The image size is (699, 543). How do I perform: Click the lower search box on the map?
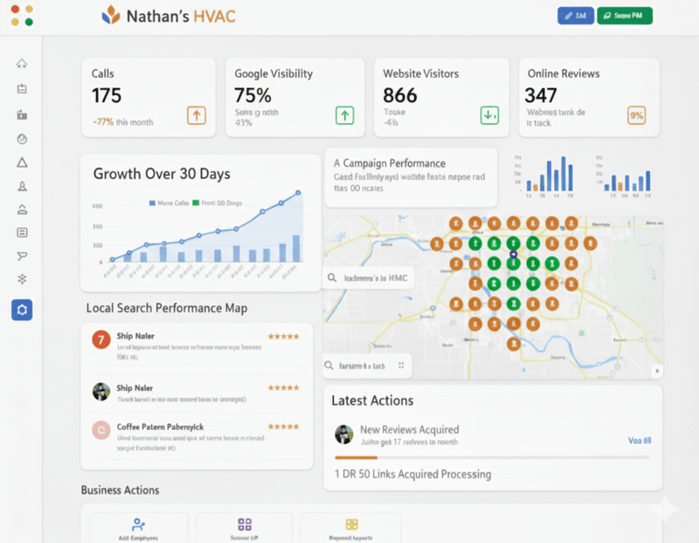pos(367,366)
